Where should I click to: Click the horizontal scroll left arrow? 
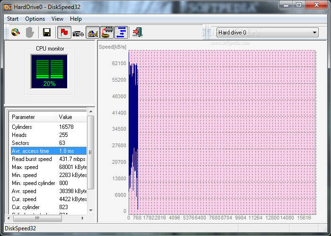point(9,218)
